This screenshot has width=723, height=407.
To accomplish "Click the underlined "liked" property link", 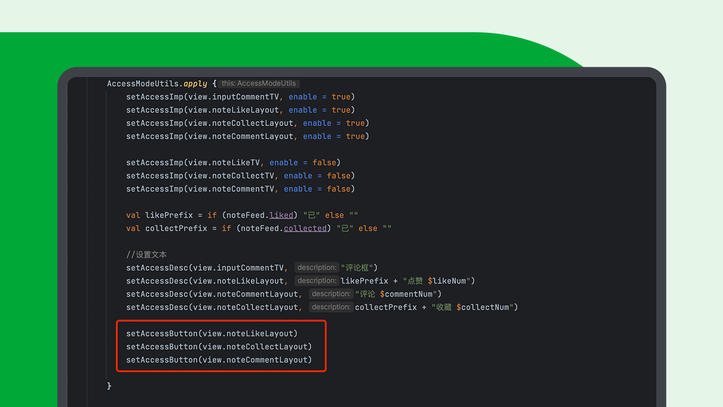I will point(281,215).
